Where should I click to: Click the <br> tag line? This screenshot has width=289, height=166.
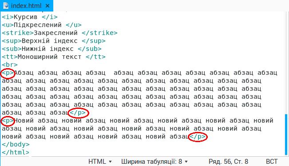pyautogui.click(x=10, y=65)
